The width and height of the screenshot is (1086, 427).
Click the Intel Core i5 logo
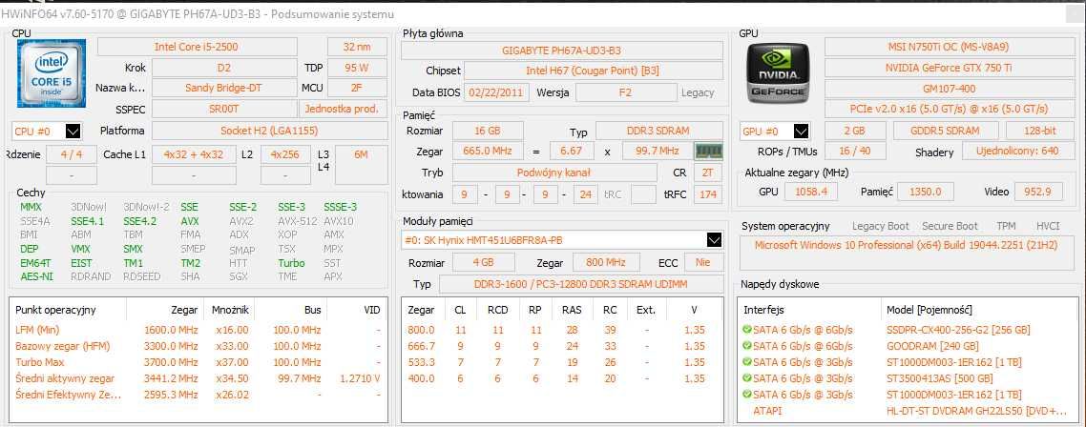52,72
